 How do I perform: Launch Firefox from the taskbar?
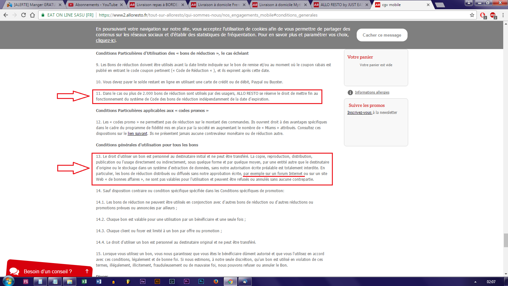pos(216,282)
